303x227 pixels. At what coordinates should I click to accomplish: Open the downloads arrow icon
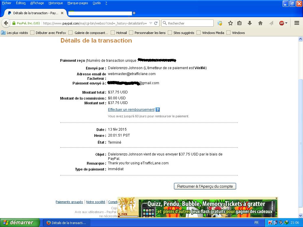[250, 23]
